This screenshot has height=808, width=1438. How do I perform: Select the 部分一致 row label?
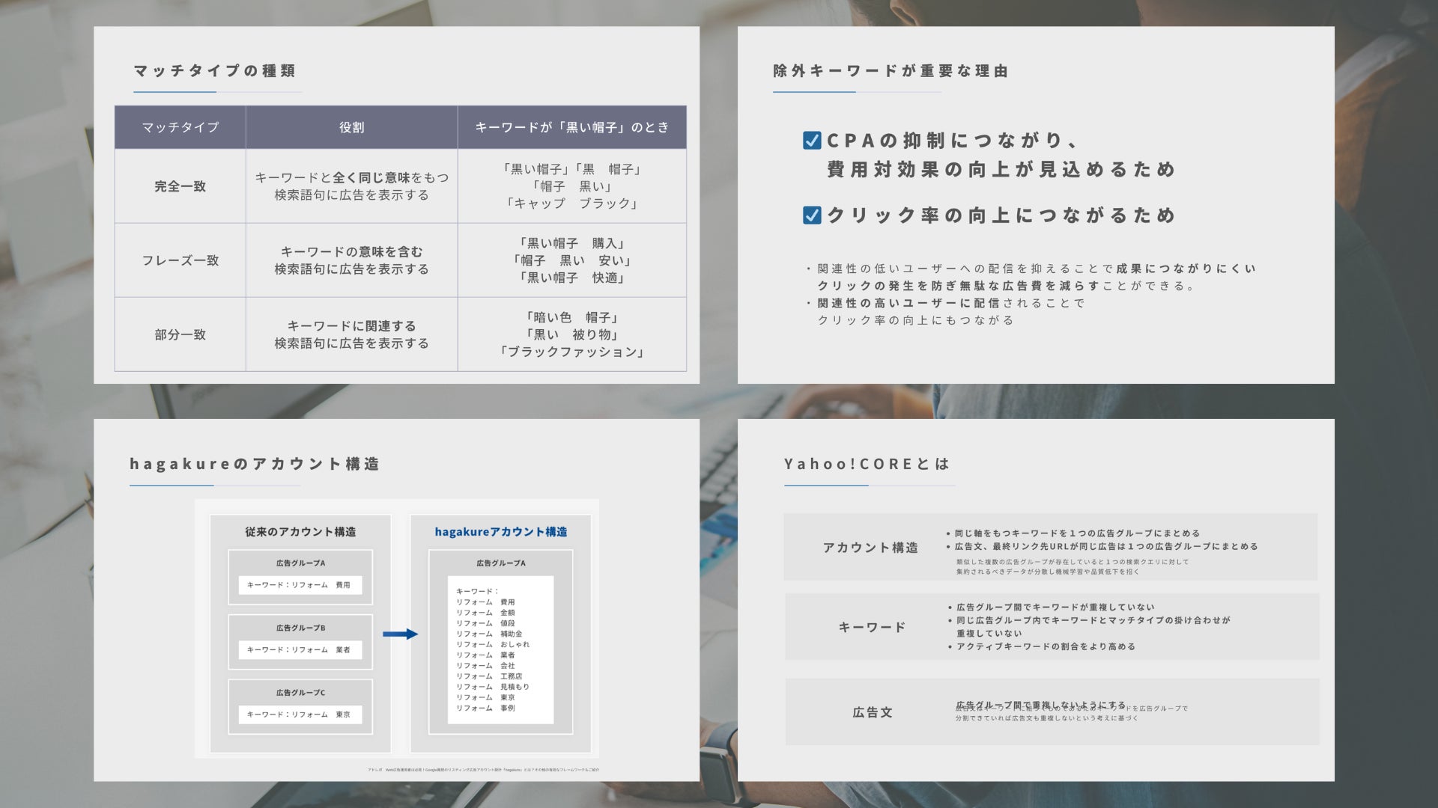point(180,334)
